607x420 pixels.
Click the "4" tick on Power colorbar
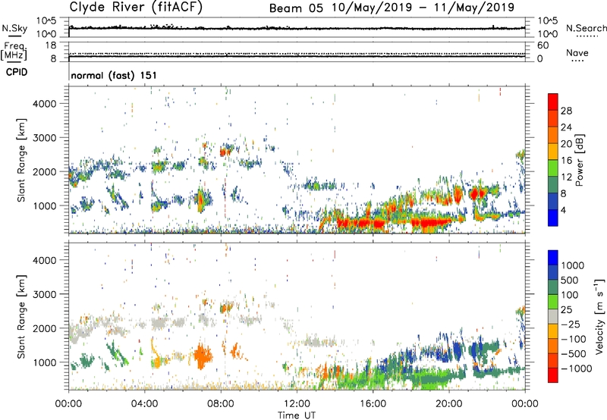pos(564,210)
